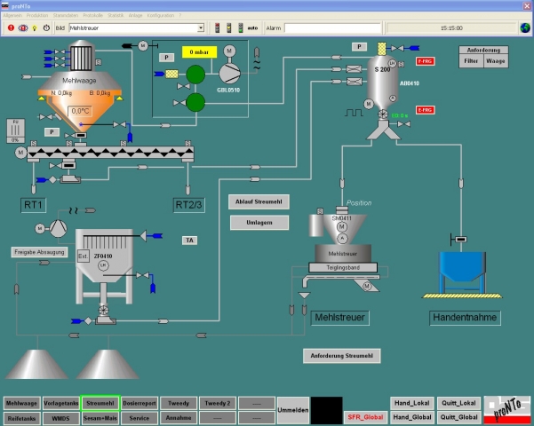Select the Mehlwaage filter head
Image resolution: width=534 pixels, height=426 pixels.
click(x=81, y=57)
